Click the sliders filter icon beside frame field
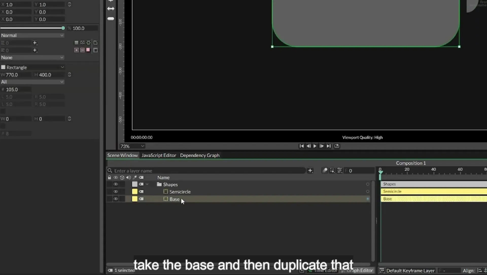 pyautogui.click(x=339, y=171)
